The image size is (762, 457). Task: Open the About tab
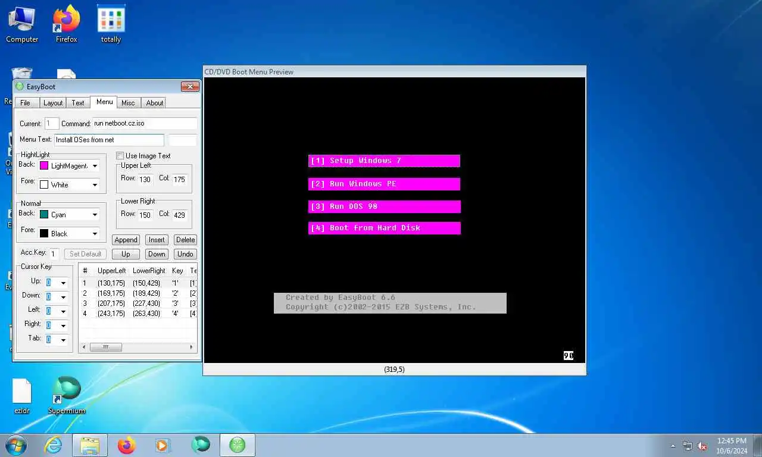coord(155,103)
